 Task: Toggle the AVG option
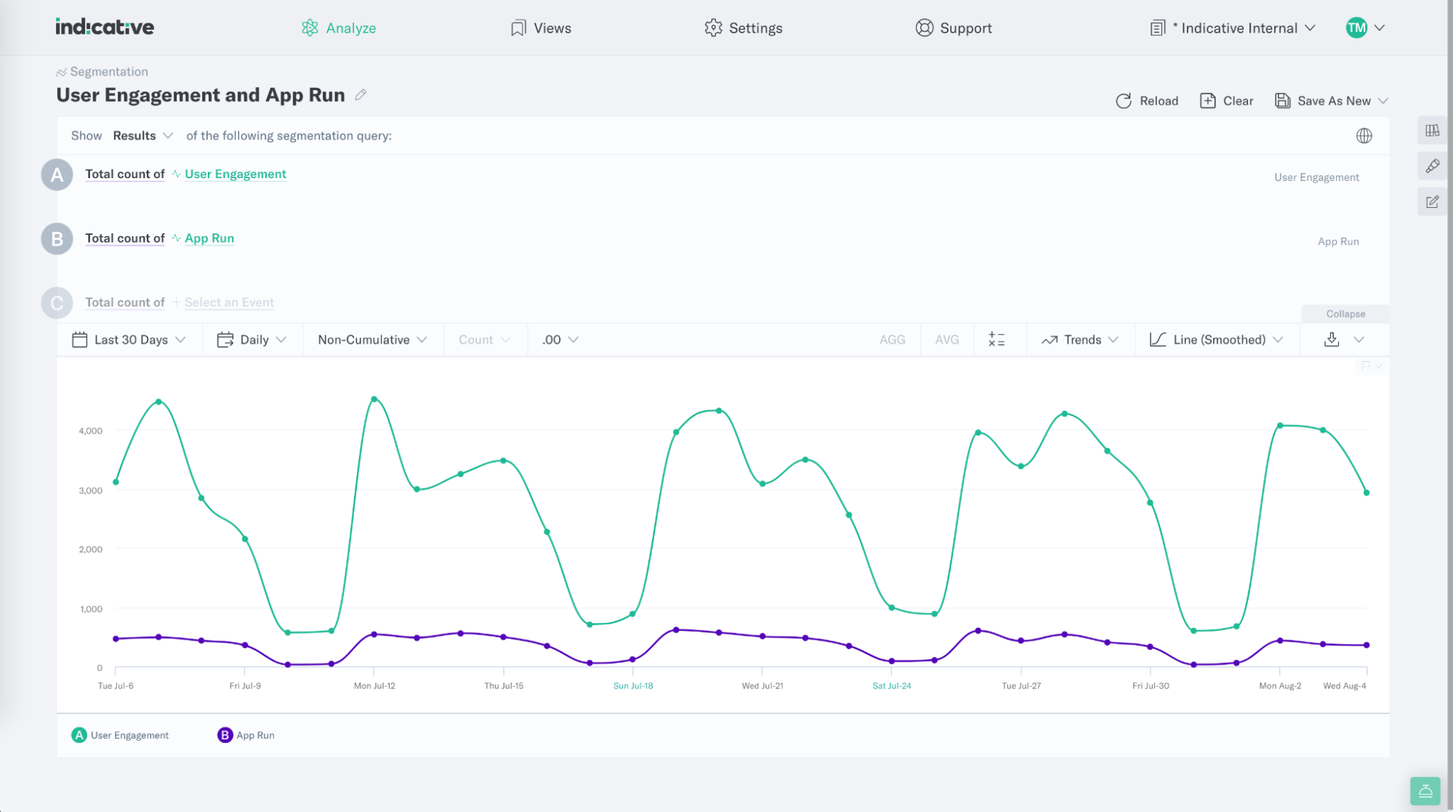pyautogui.click(x=946, y=339)
